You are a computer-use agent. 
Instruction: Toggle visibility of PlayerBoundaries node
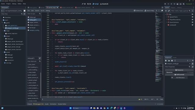click(192, 20)
